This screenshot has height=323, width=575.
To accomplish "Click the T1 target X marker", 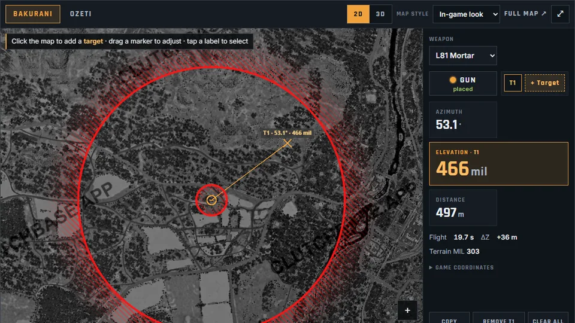I will pyautogui.click(x=287, y=143).
